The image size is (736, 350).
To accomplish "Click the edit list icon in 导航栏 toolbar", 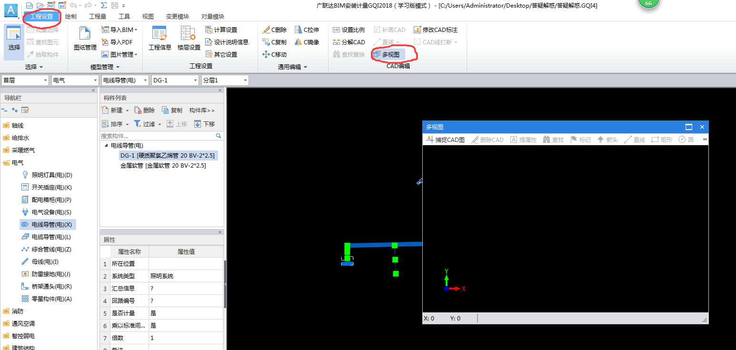I will [x=25, y=110].
